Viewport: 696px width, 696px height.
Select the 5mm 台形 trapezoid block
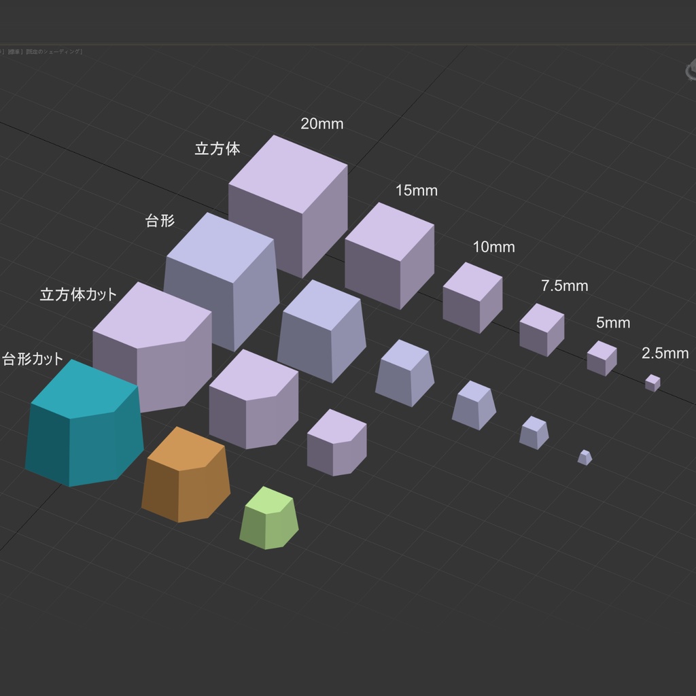click(x=534, y=433)
